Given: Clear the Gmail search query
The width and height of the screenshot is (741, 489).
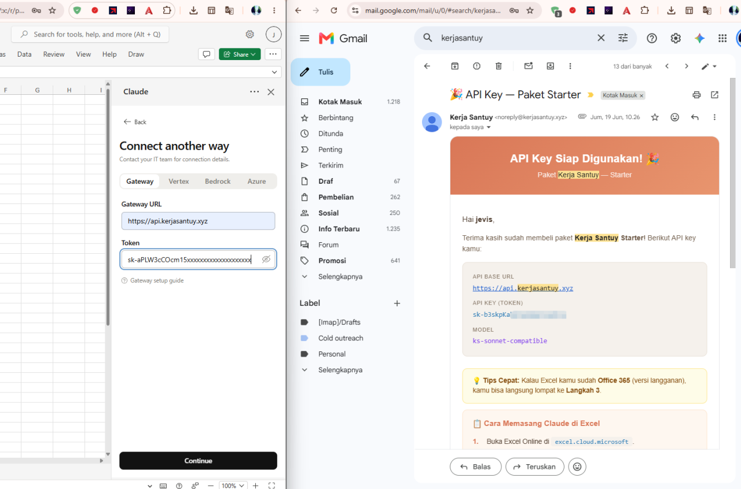Looking at the screenshot, I should click(601, 38).
